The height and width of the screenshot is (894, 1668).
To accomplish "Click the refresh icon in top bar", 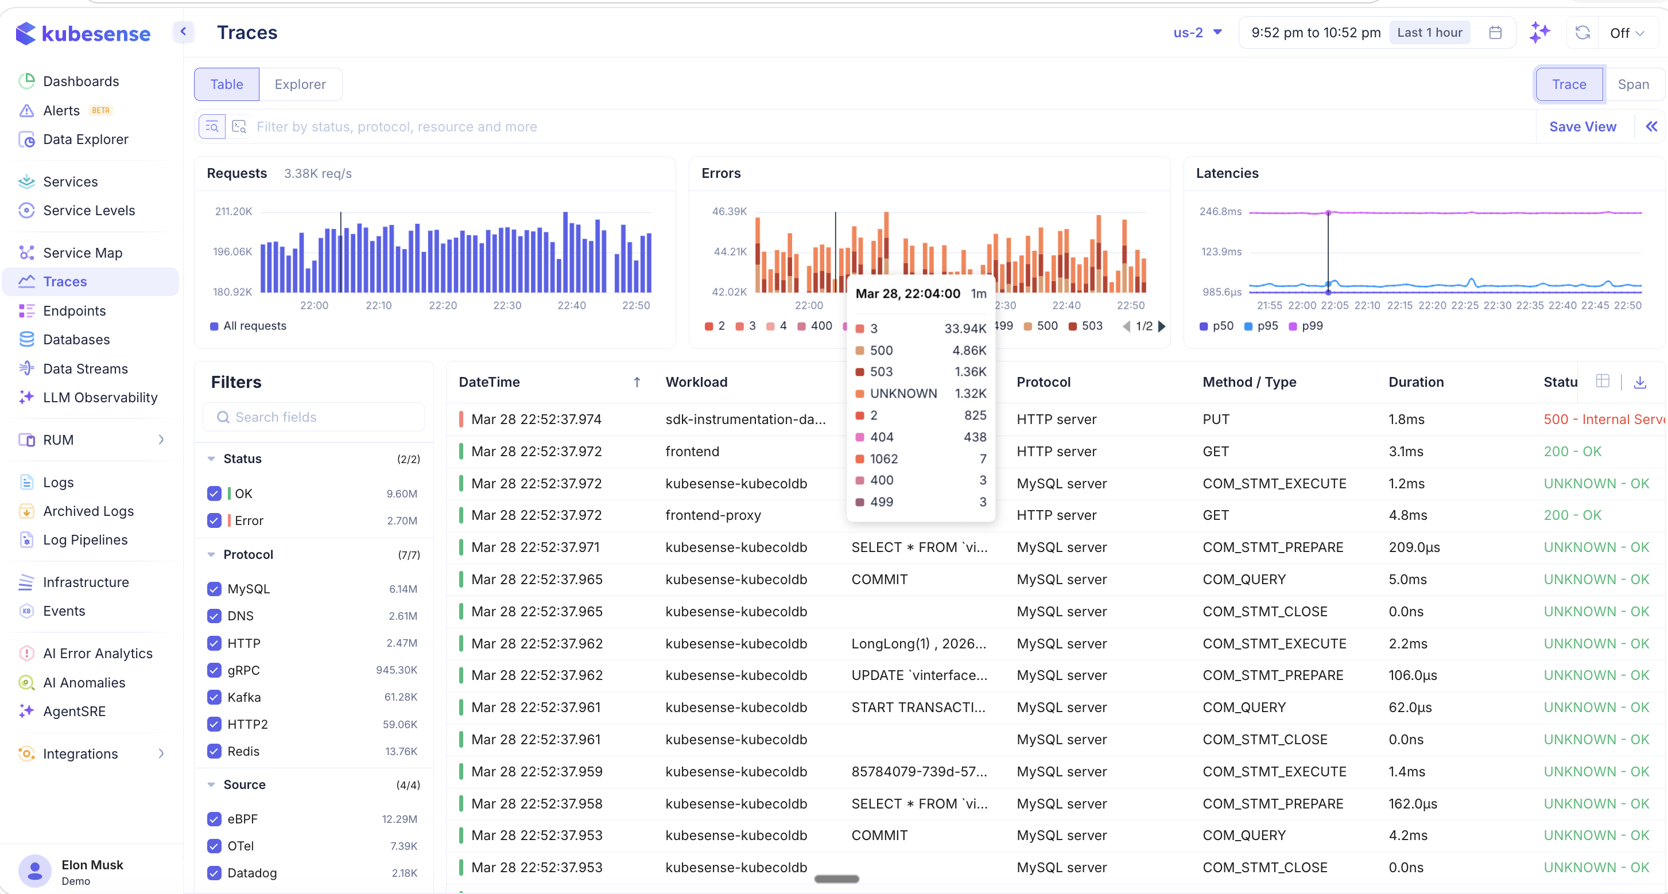I will 1582,32.
